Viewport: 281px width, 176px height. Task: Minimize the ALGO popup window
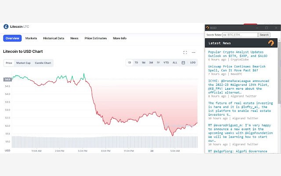[x=256, y=28]
